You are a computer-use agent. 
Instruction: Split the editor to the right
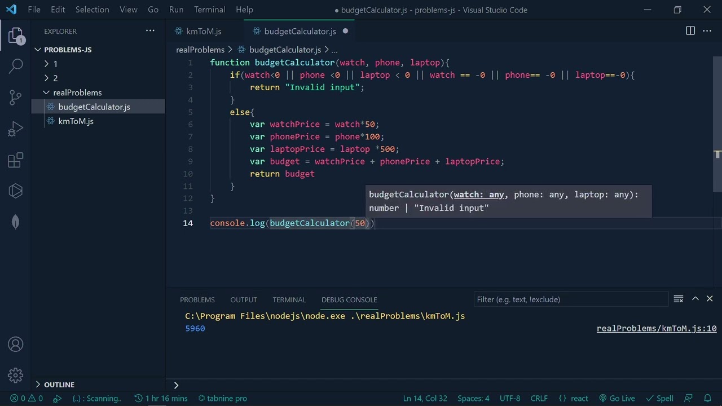(x=690, y=31)
